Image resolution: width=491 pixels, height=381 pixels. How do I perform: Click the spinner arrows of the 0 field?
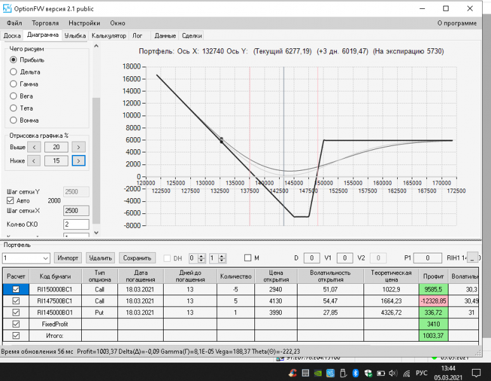click(x=201, y=258)
